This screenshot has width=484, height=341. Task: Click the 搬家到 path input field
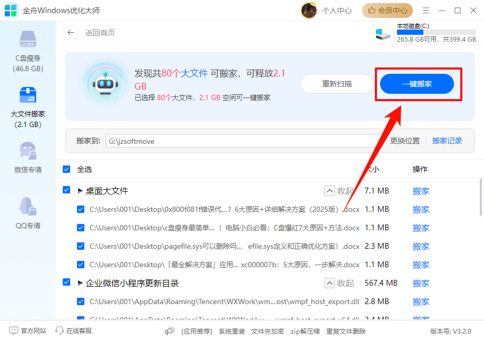(x=245, y=141)
